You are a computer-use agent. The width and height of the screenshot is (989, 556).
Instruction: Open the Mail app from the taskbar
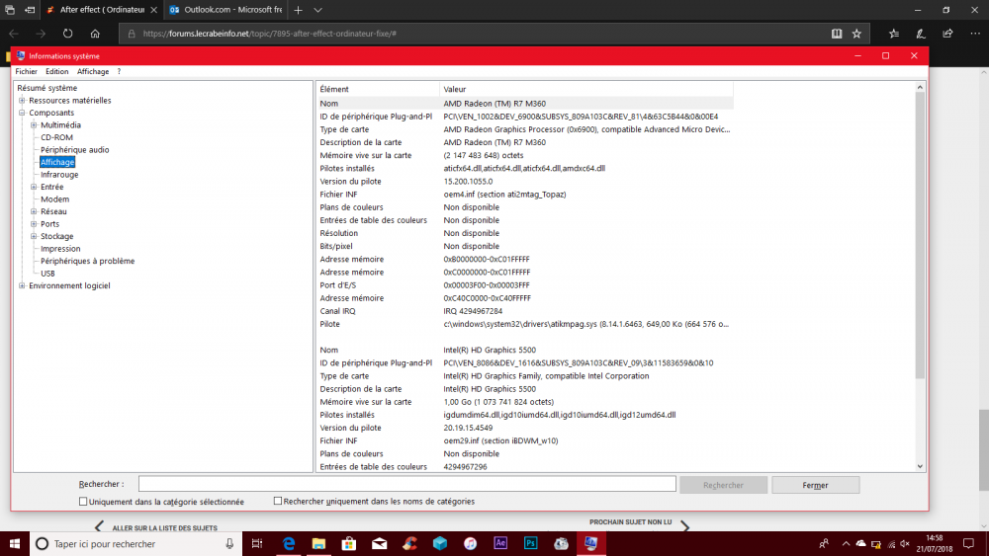tap(379, 543)
